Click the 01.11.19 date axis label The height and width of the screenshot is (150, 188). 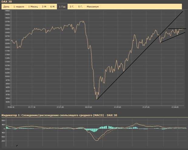coord(32,107)
